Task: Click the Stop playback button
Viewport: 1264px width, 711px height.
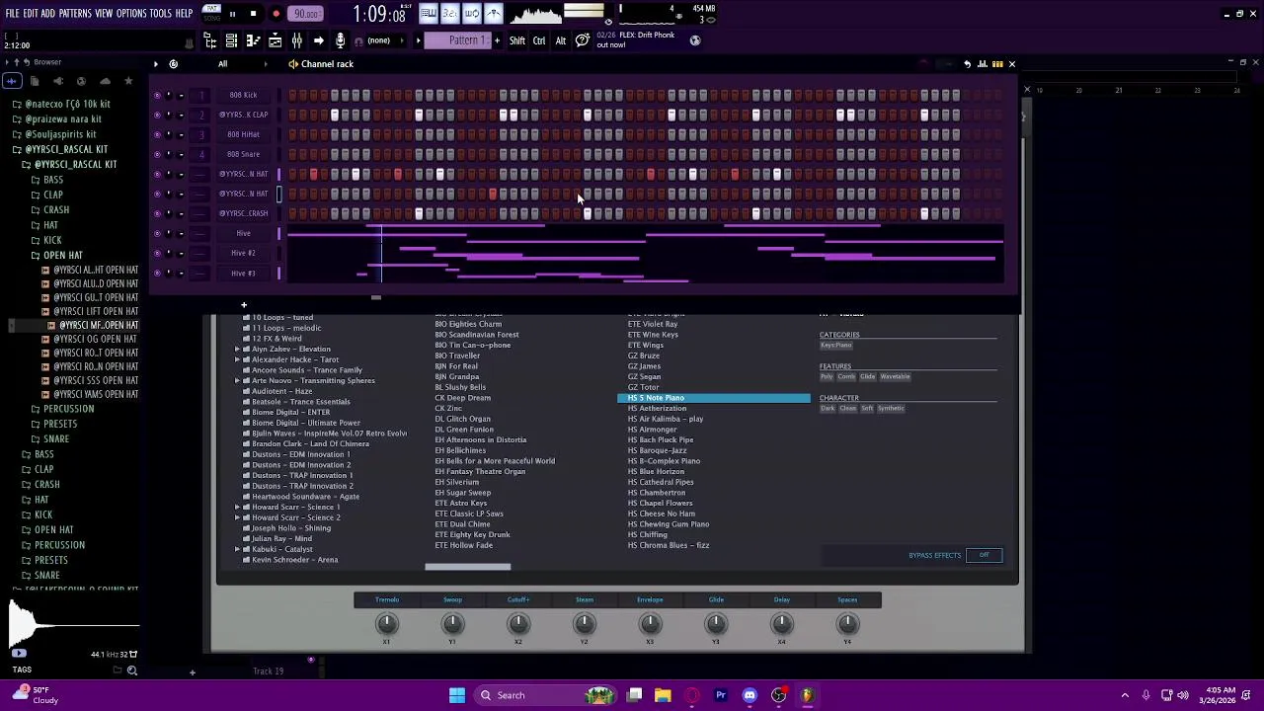Action: pyautogui.click(x=253, y=14)
